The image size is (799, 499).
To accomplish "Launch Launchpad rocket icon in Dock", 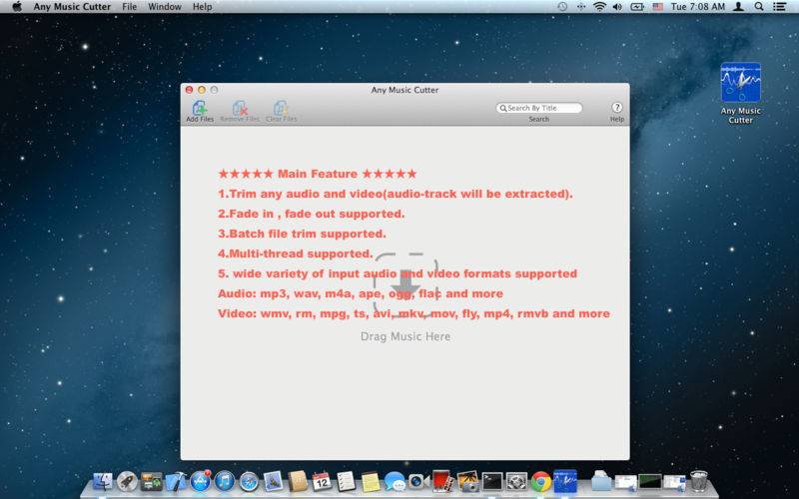I will (x=127, y=481).
